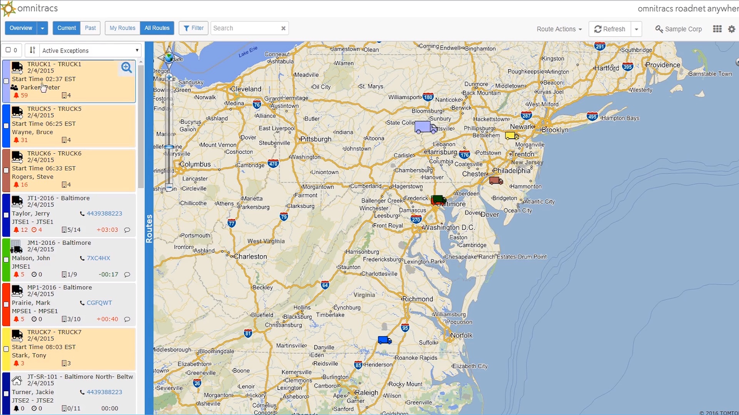Image resolution: width=739 pixels, height=415 pixels.
Task: Click the search input field
Action: click(x=249, y=28)
